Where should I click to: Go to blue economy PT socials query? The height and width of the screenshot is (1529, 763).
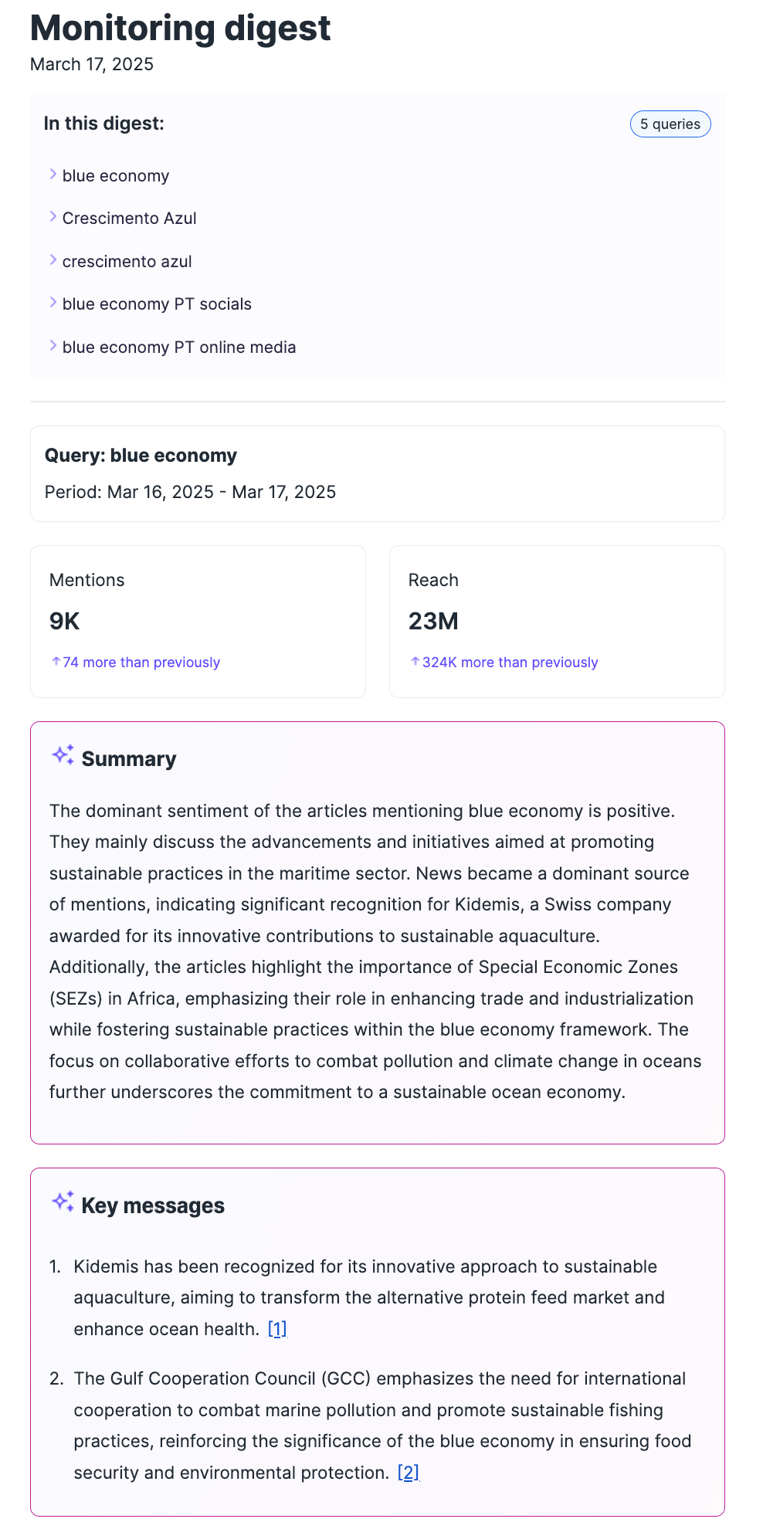(x=157, y=304)
